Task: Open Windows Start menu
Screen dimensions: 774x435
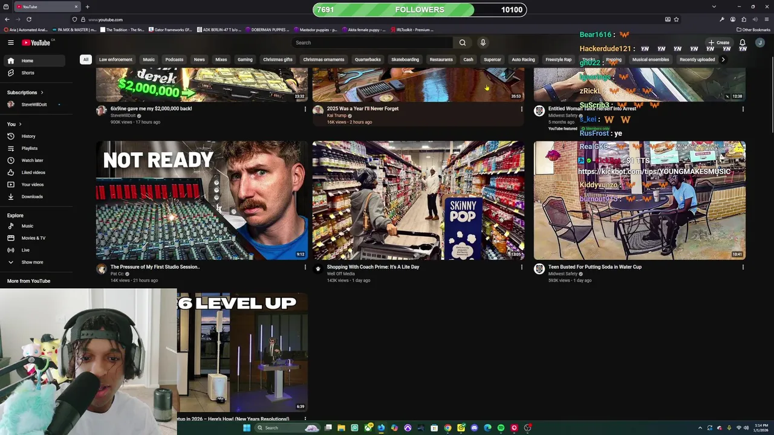Action: [x=247, y=428]
